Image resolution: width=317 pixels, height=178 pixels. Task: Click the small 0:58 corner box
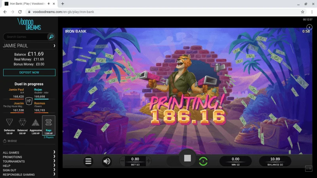(309, 169)
